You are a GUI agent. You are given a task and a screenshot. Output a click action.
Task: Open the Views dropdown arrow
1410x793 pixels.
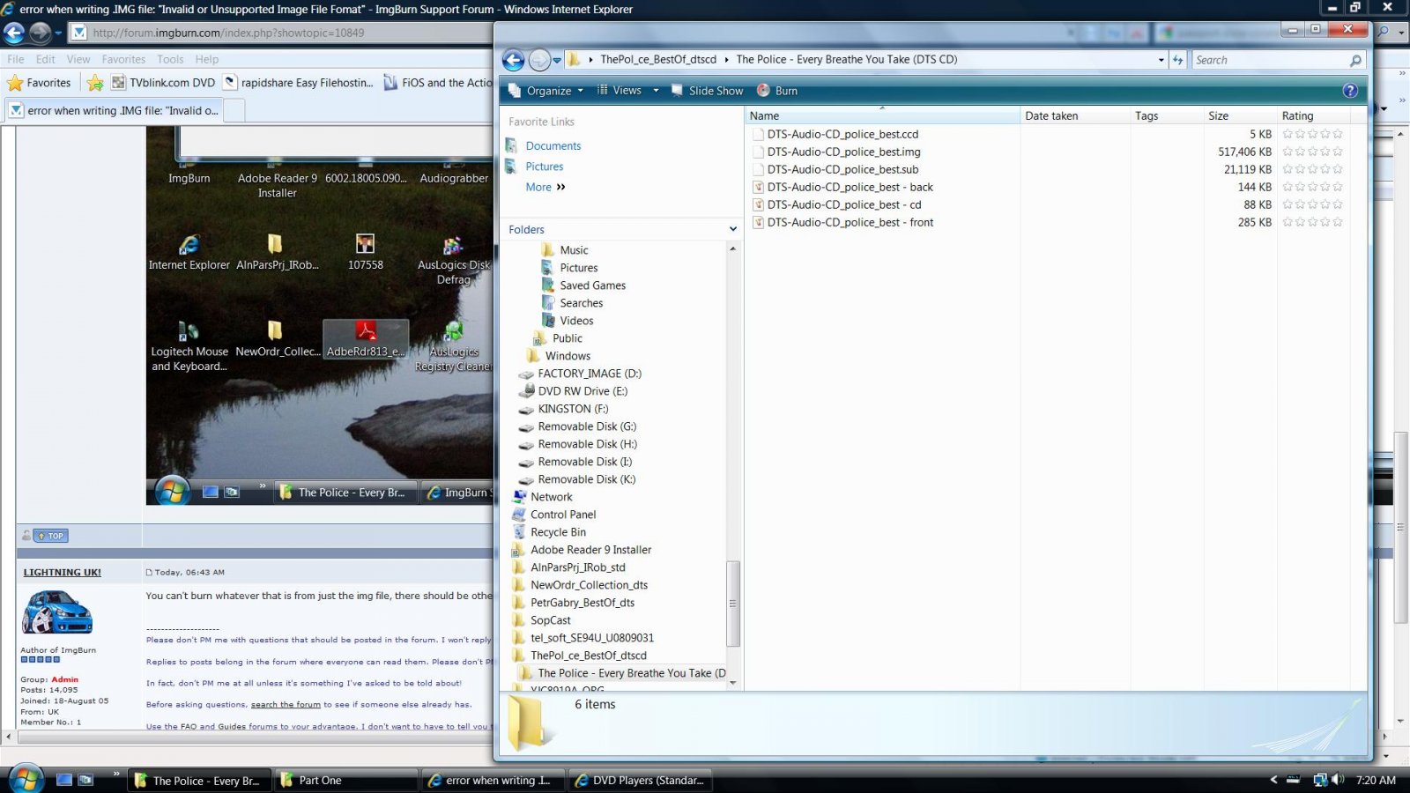click(656, 91)
